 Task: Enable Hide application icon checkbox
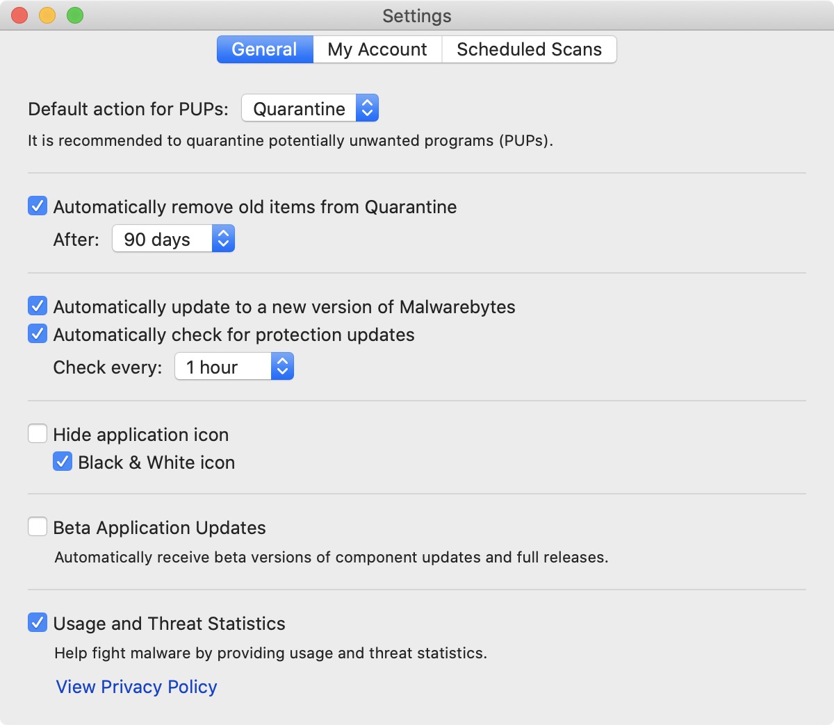click(38, 434)
